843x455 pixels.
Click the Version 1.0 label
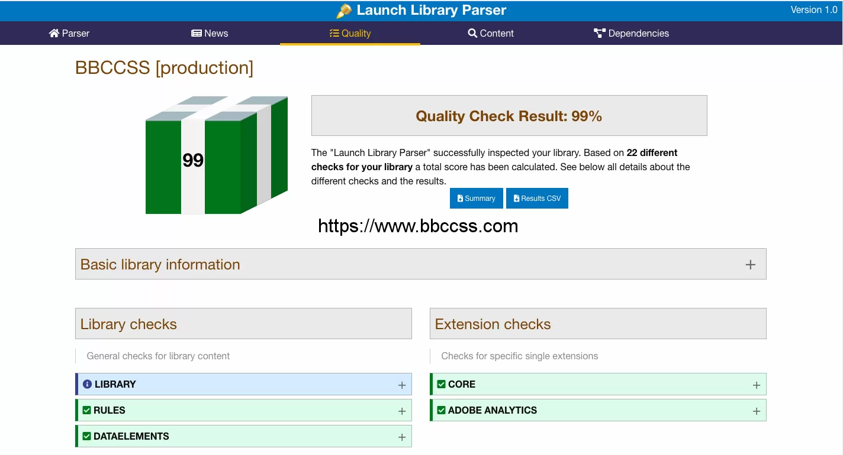click(x=814, y=10)
